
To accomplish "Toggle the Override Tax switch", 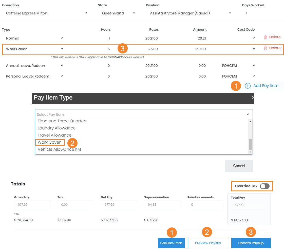I will (264, 186).
